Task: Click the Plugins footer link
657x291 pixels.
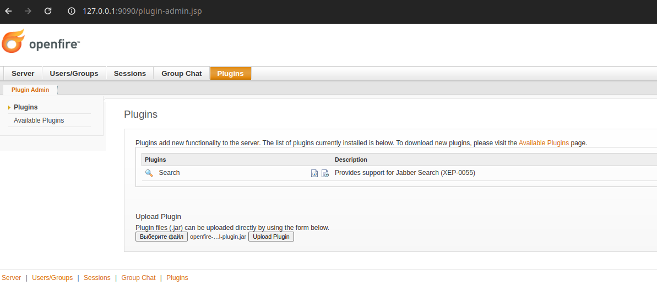Action: [x=177, y=278]
